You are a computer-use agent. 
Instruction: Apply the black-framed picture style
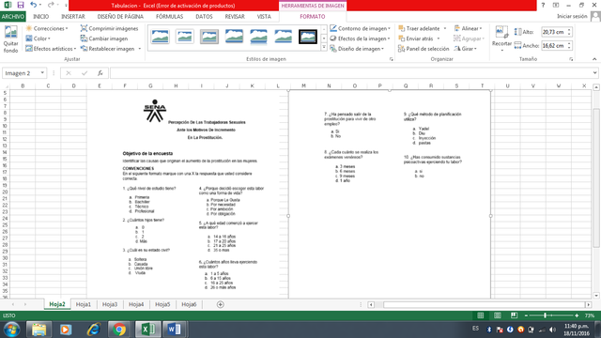coord(308,37)
